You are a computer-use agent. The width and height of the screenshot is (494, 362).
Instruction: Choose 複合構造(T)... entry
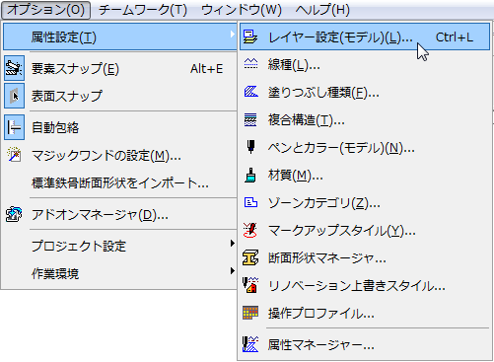click(x=365, y=119)
